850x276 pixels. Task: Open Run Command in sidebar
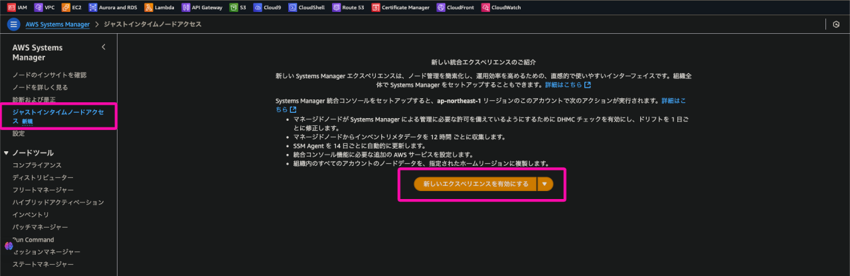(x=33, y=240)
